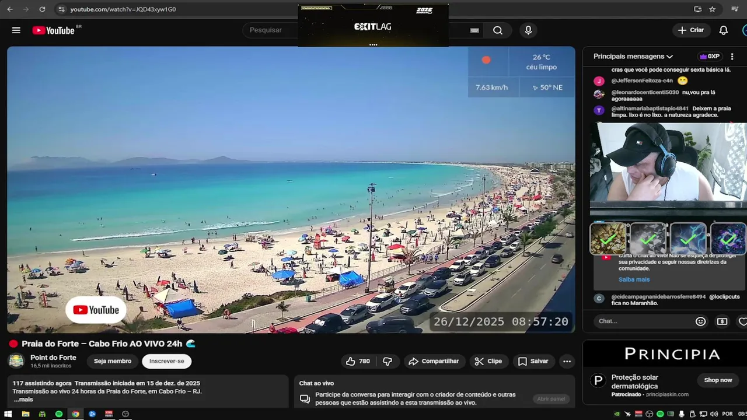Open @cidcampagnanidebarrosferre8494 chat user

[x=658, y=297]
